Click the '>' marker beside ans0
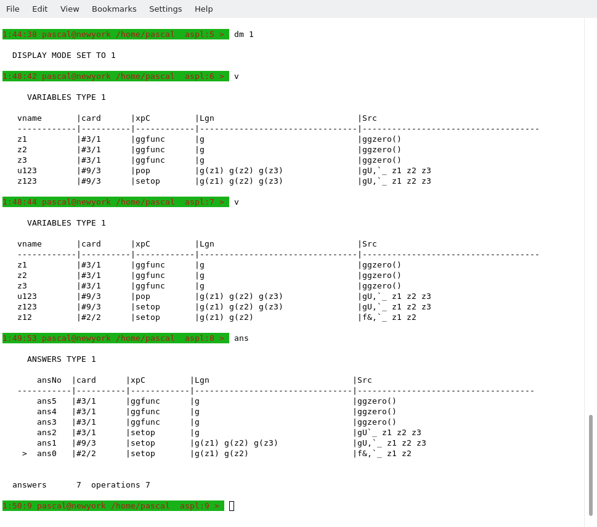Viewport: 597px width, 527px height. pyautogui.click(x=25, y=454)
